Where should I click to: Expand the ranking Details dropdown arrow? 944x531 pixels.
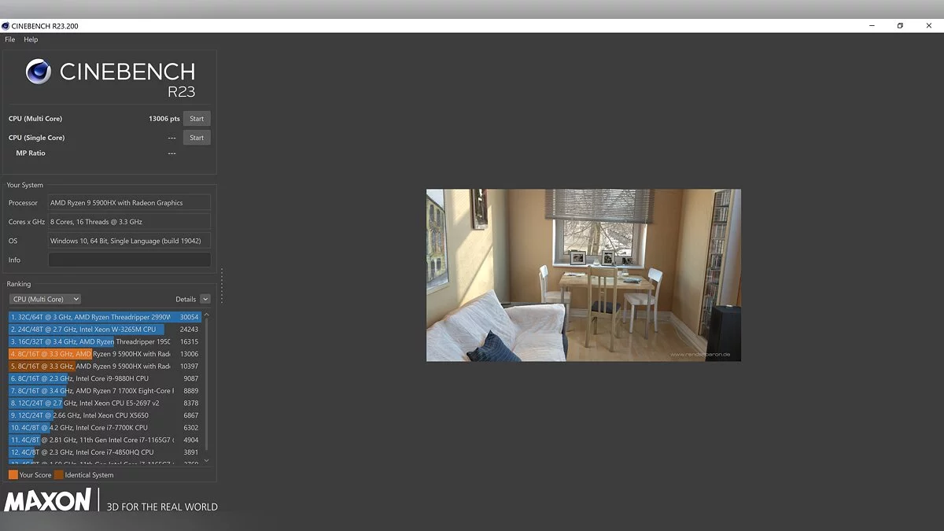tap(205, 299)
